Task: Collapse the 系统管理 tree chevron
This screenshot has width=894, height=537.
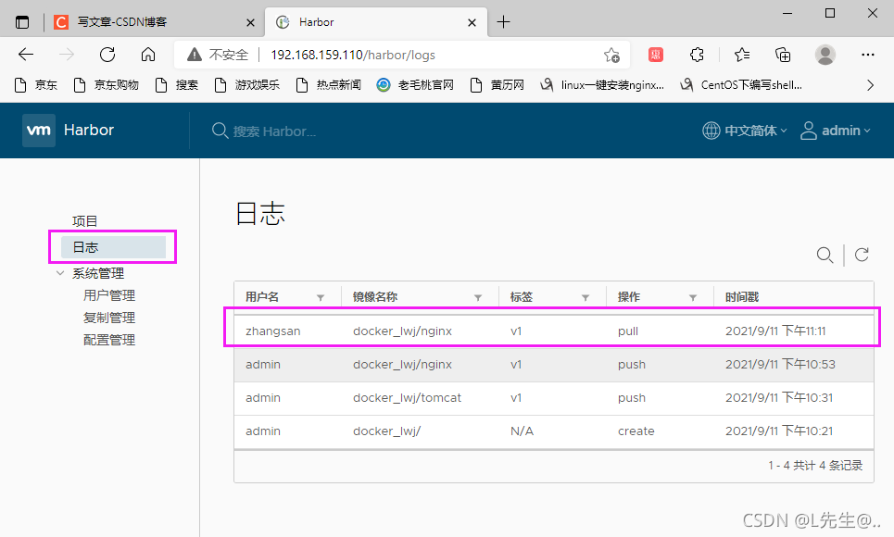Action: click(60, 273)
